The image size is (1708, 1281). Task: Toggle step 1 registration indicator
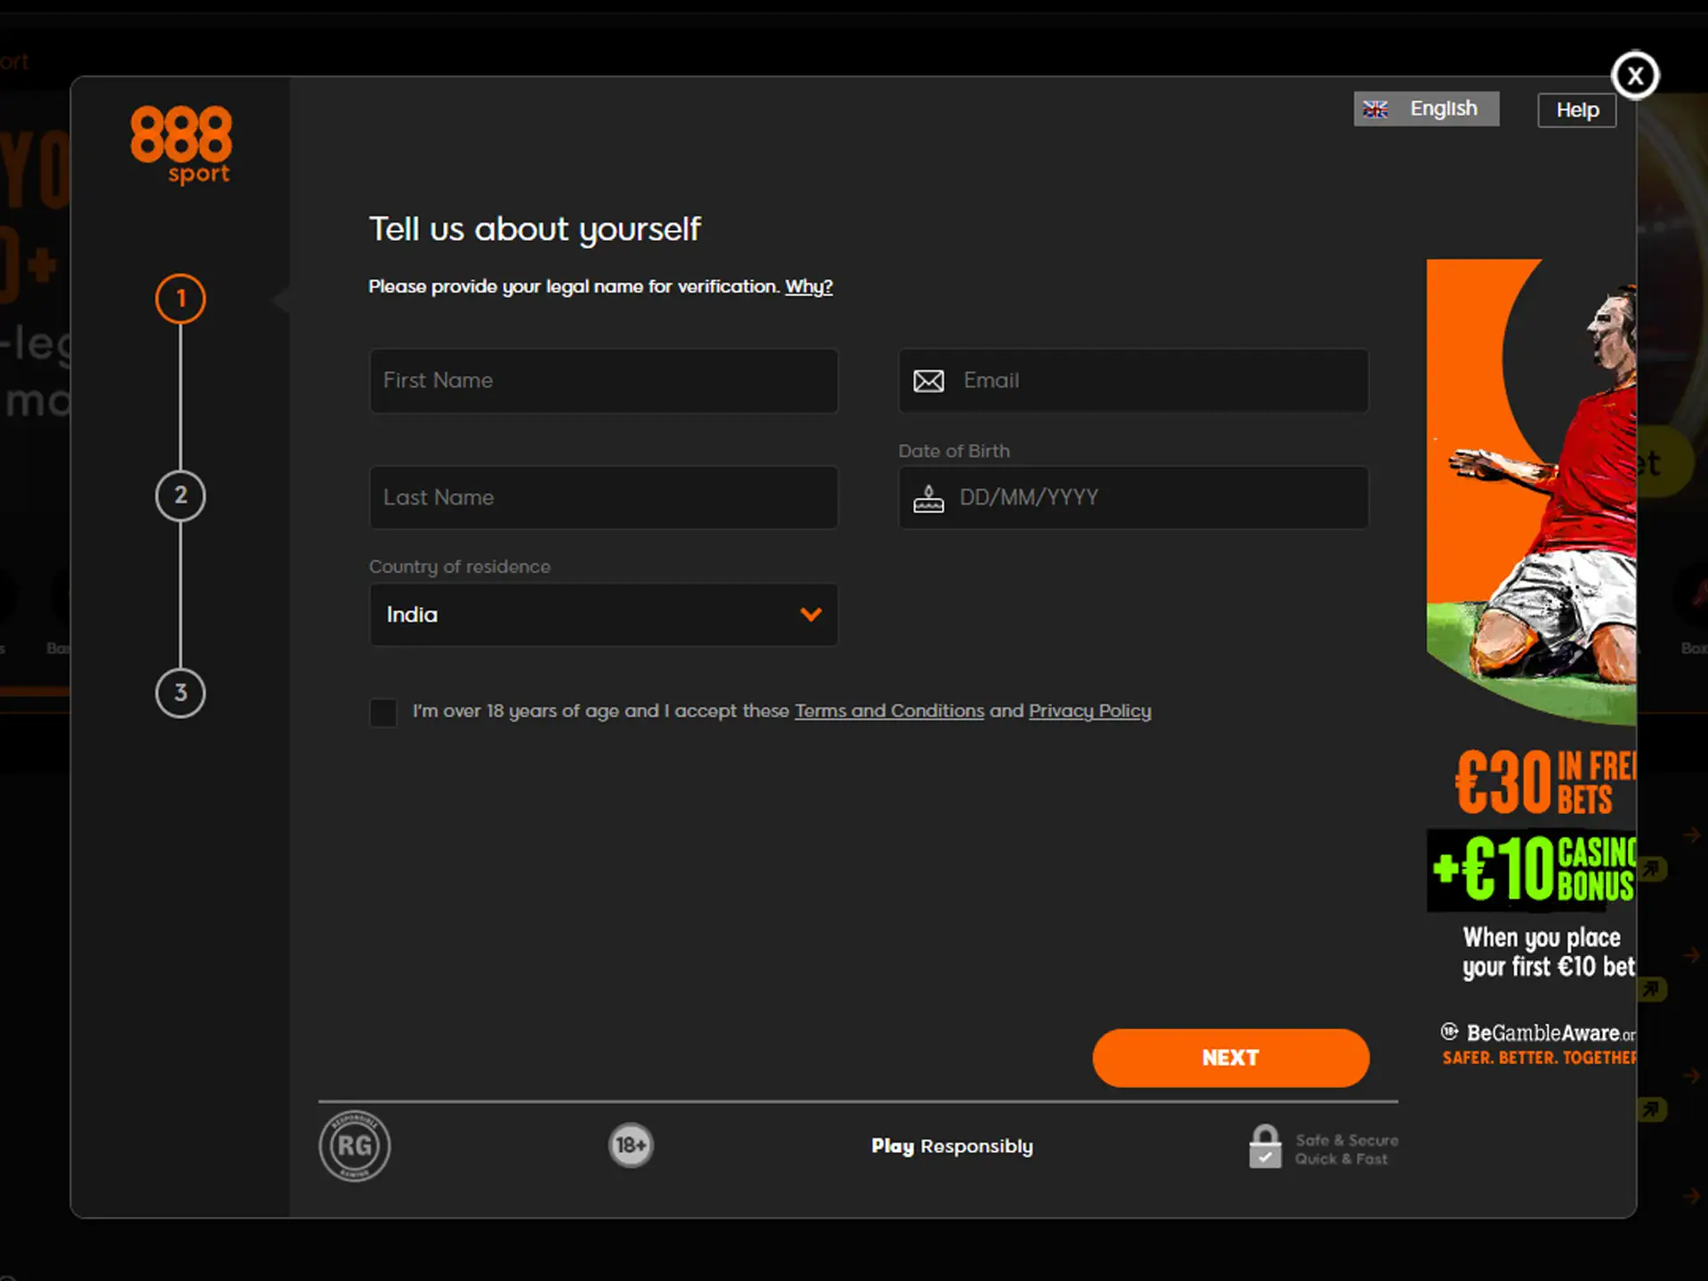coord(181,299)
